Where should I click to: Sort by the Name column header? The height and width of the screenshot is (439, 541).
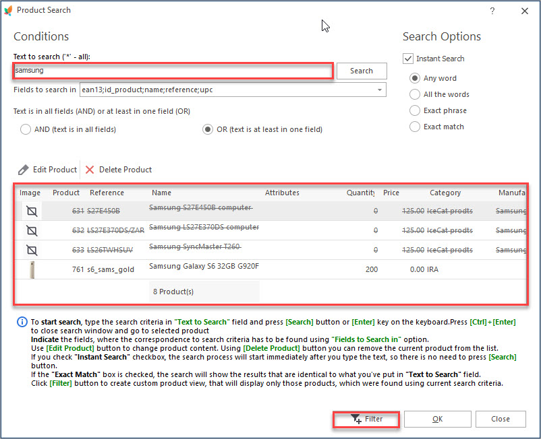pos(161,193)
